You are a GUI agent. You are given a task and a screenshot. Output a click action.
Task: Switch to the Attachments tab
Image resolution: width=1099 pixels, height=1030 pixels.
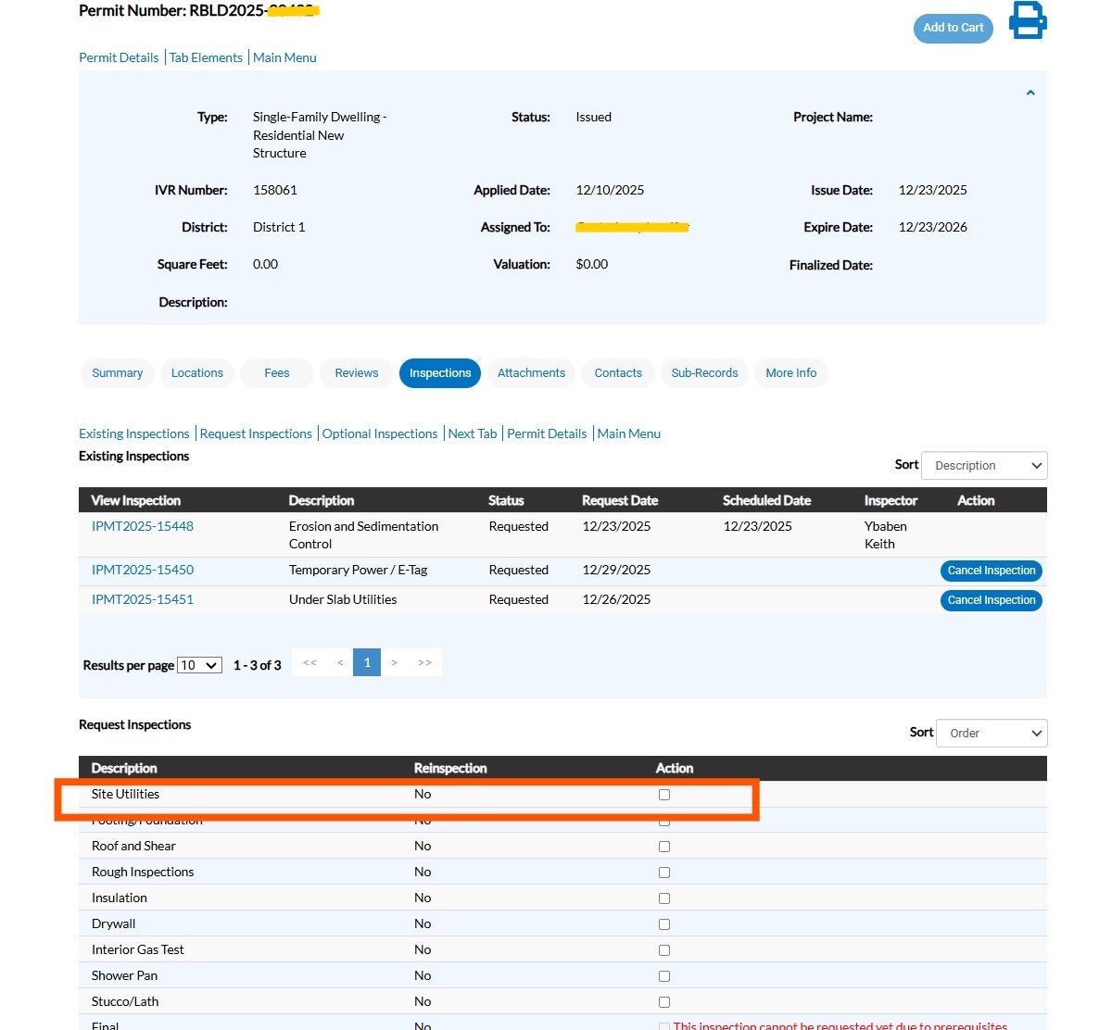click(x=531, y=373)
